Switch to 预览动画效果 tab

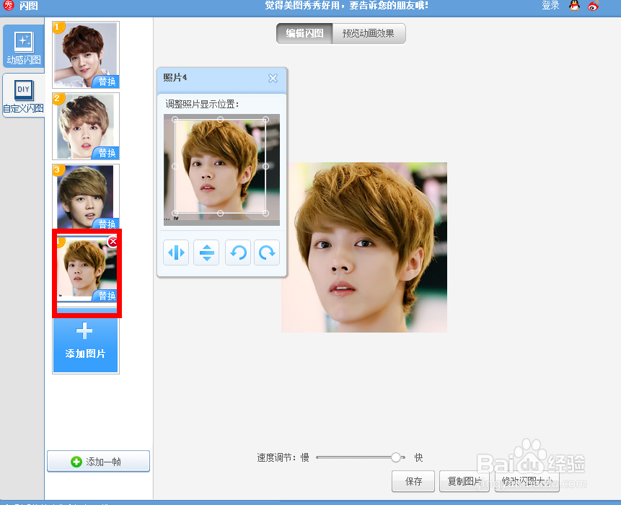point(369,33)
